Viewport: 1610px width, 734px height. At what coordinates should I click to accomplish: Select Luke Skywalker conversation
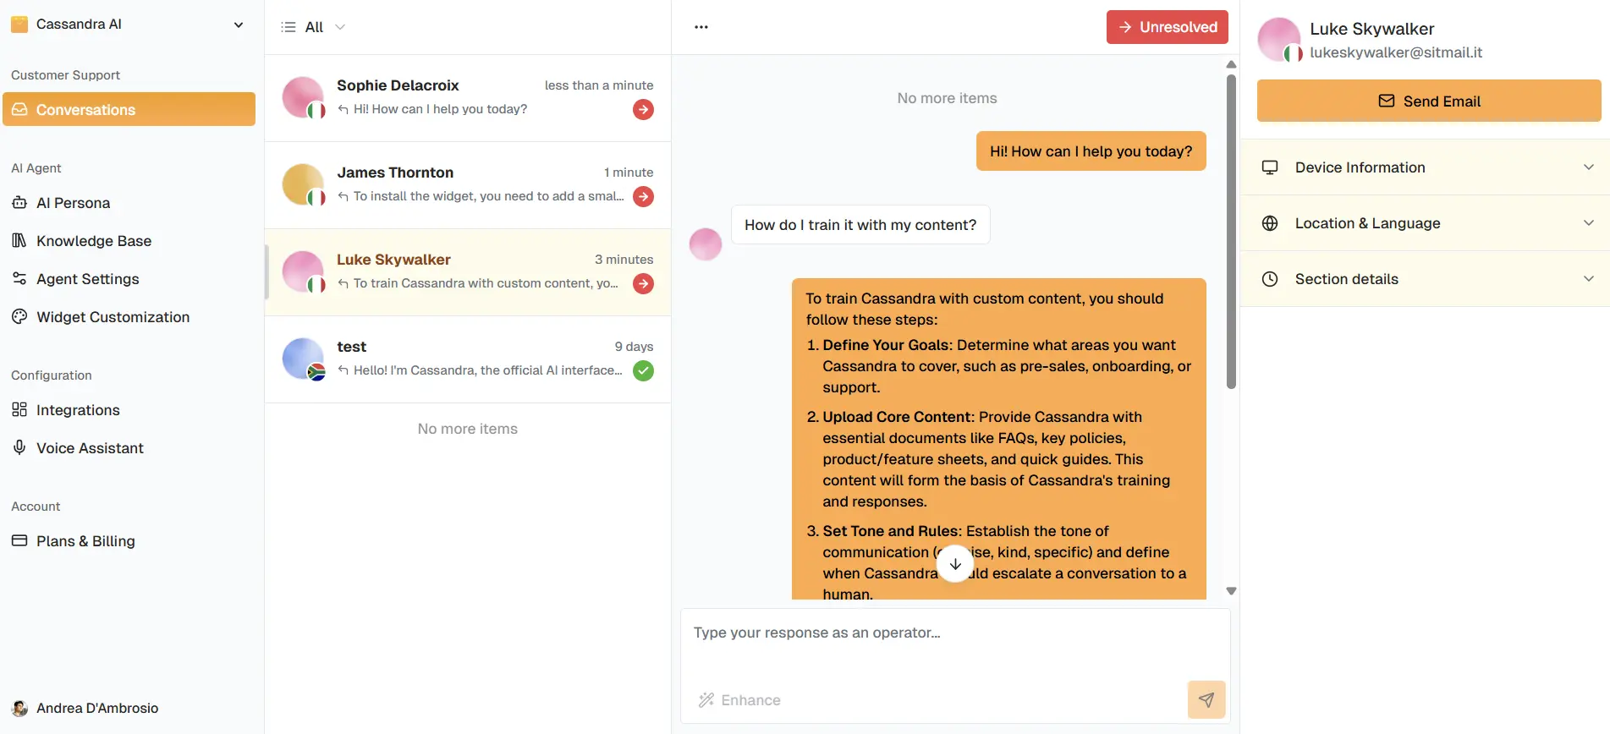(x=468, y=272)
